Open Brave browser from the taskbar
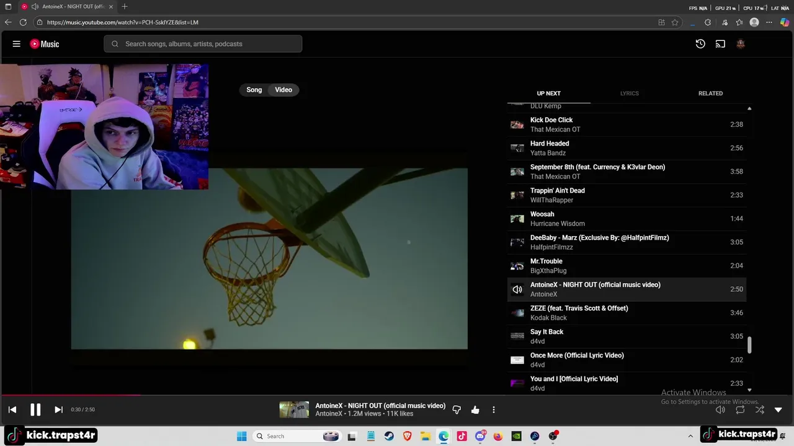Image resolution: width=794 pixels, height=446 pixels. click(x=408, y=436)
